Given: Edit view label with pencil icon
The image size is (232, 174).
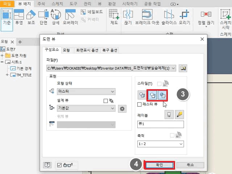Looking at the screenshot, I should [179, 115].
